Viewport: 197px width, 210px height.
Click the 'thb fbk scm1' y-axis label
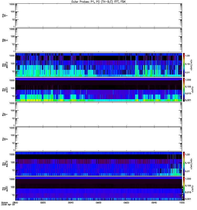click(5, 90)
